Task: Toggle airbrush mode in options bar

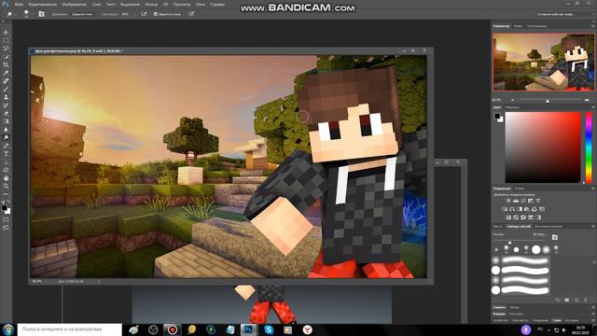Action: coord(144,14)
